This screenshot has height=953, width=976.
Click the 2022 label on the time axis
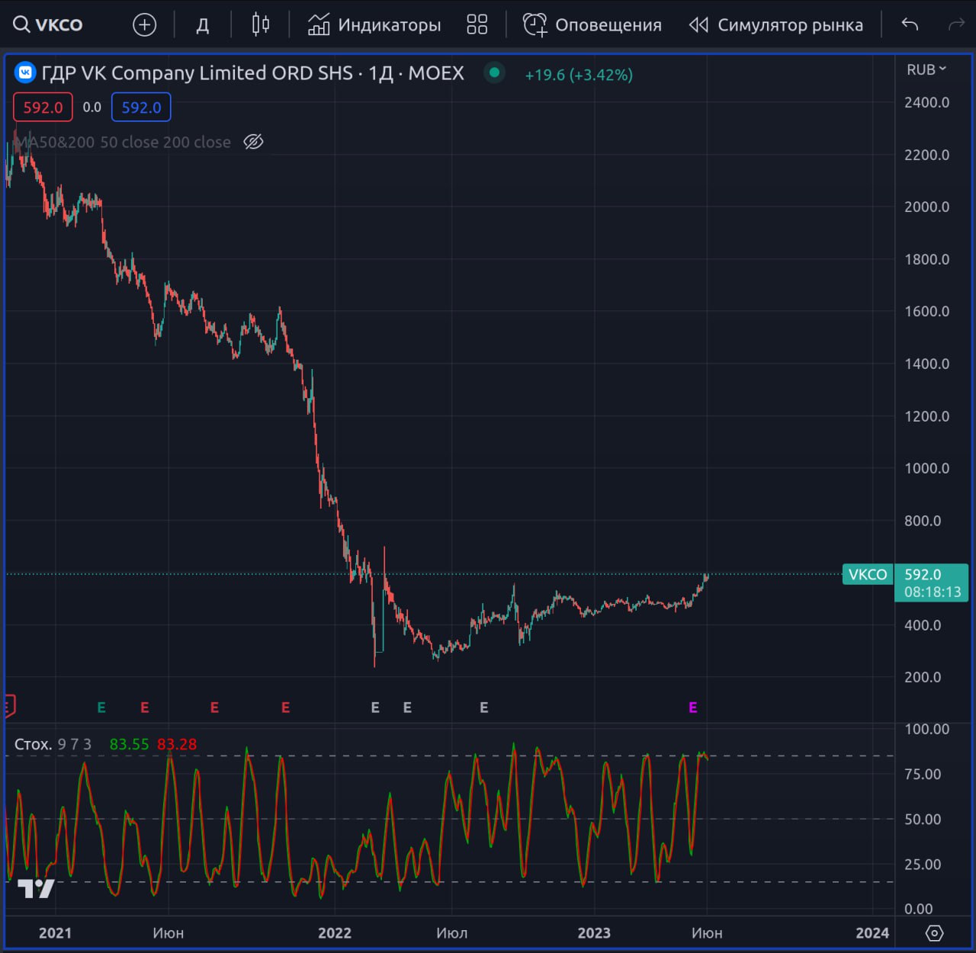tap(335, 933)
